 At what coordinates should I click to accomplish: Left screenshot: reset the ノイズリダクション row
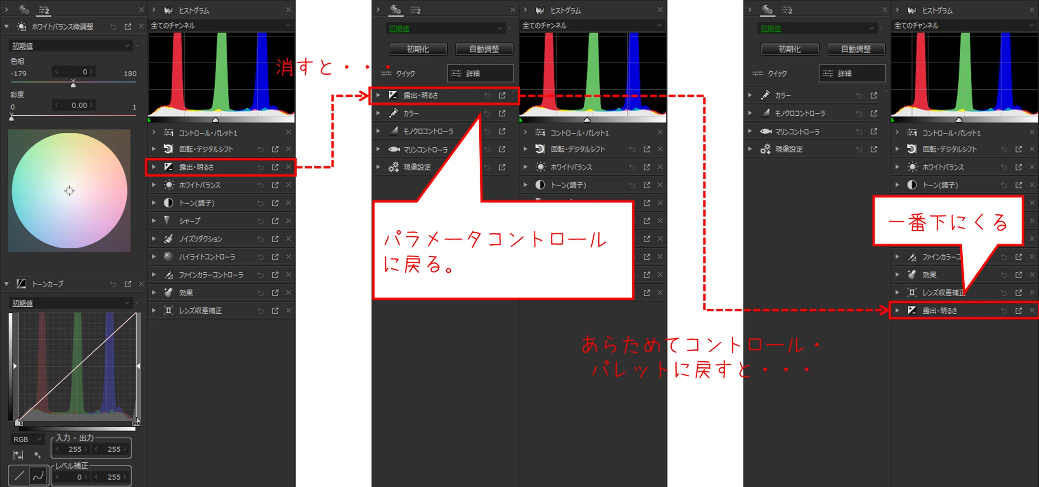point(261,239)
